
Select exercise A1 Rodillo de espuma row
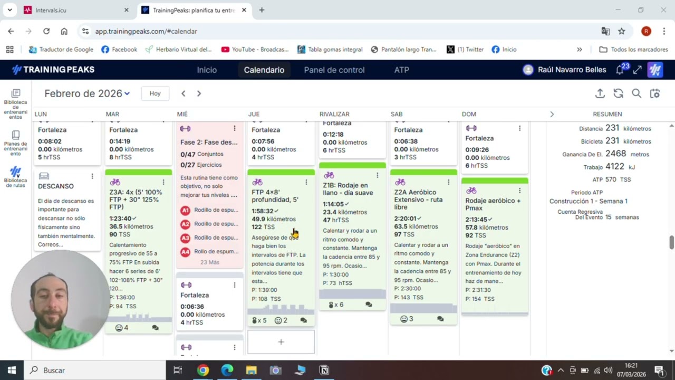pos(210,210)
